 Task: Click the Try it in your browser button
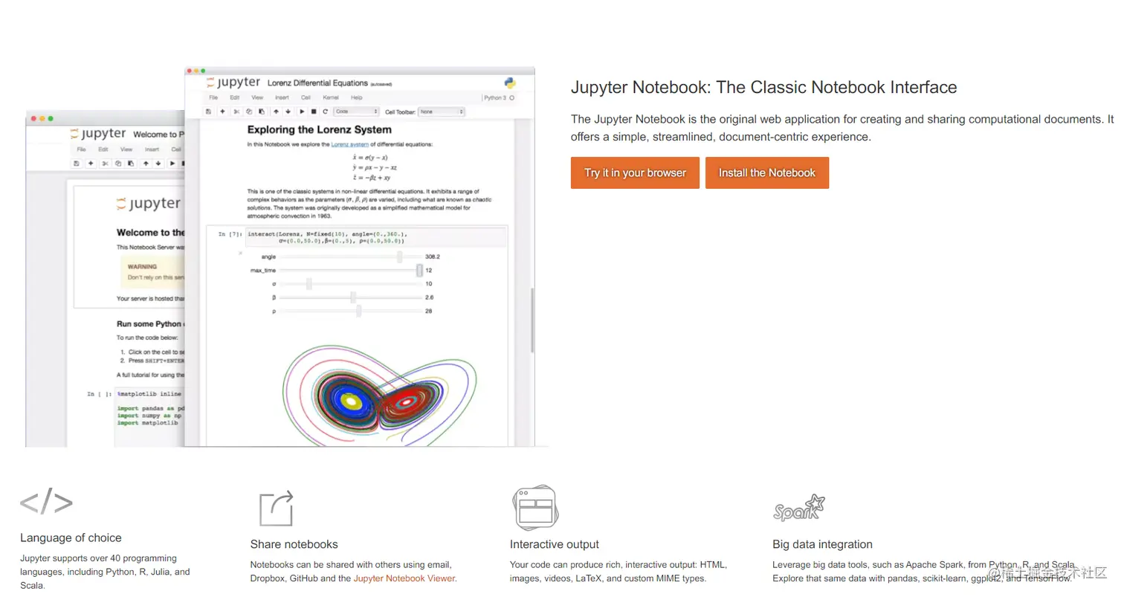pos(635,172)
